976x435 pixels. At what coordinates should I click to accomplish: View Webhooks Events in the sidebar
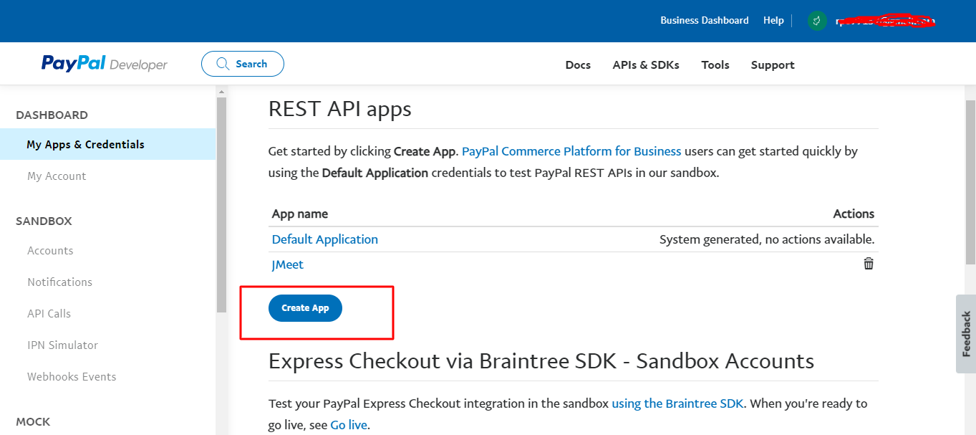[x=72, y=376]
